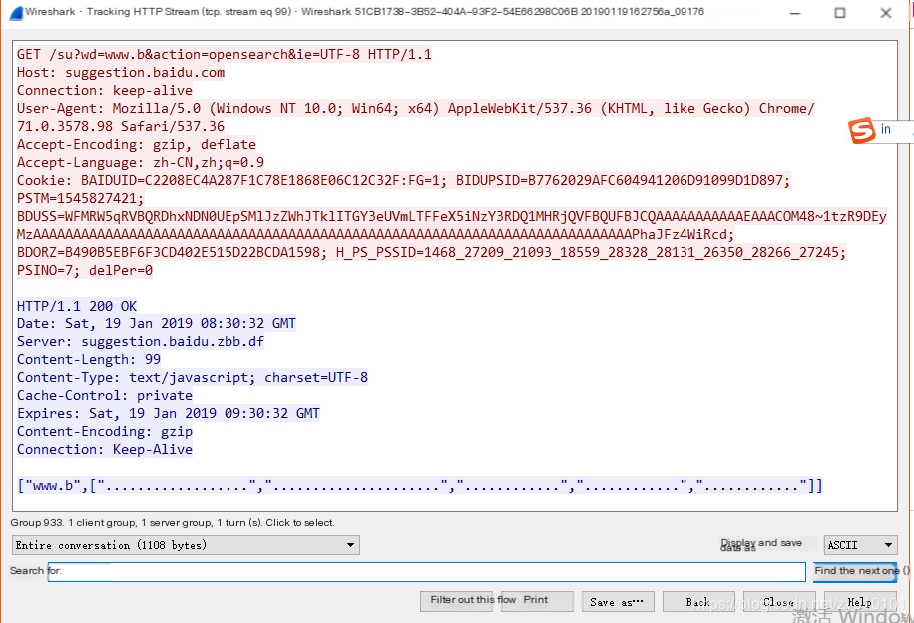Screen dimensions: 914x623
Task: Open the Entire conversation dropdown
Action: coord(186,545)
